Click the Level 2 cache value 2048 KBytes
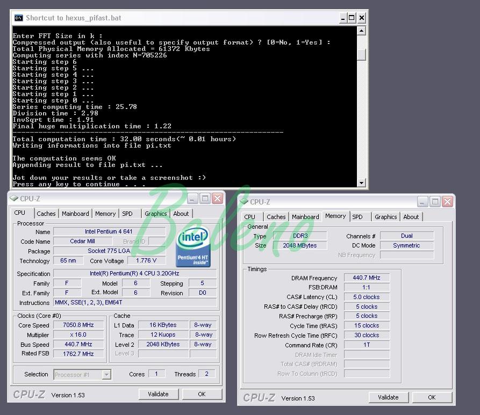 point(163,344)
